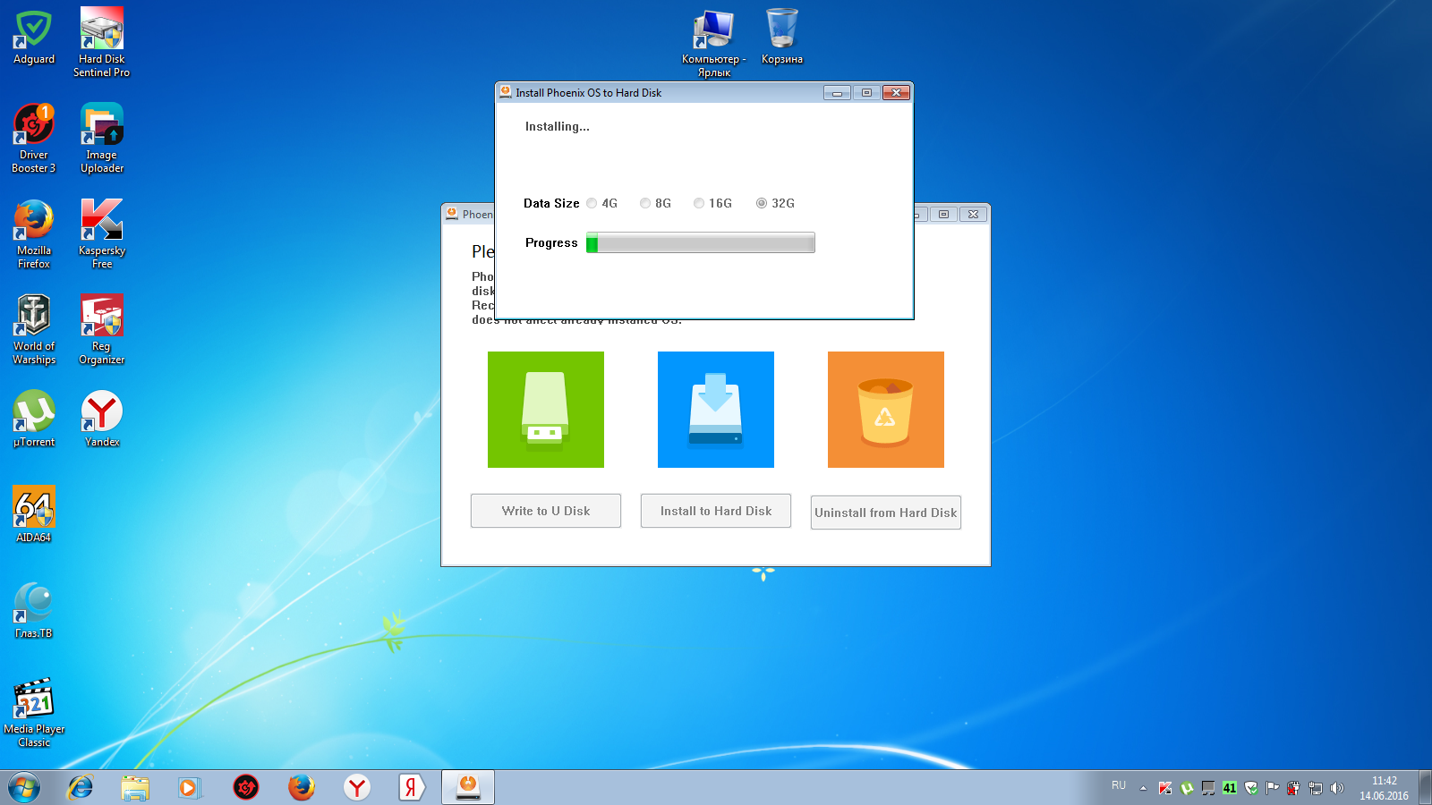Screen dimensions: 1432x805
Task: Click the RU language indicator in taskbar
Action: click(1119, 785)
